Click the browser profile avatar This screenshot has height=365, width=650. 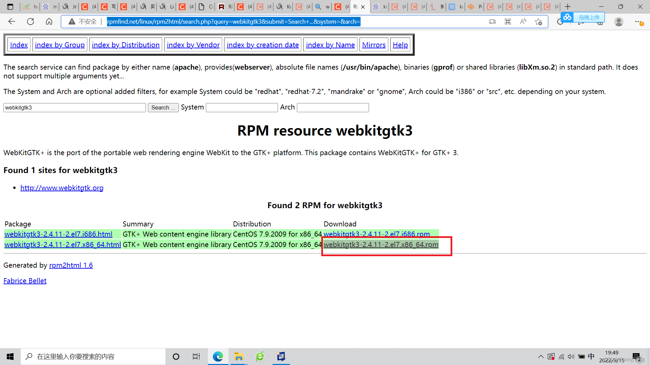pyautogui.click(x=619, y=21)
